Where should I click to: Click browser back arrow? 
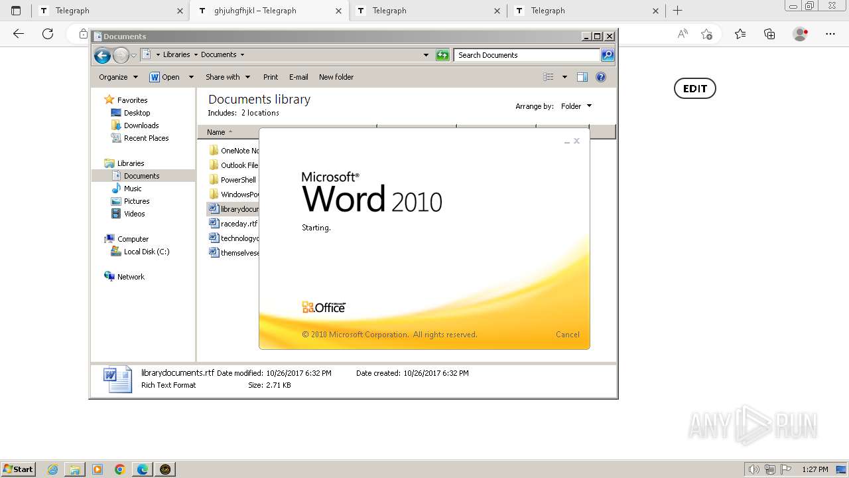click(19, 34)
